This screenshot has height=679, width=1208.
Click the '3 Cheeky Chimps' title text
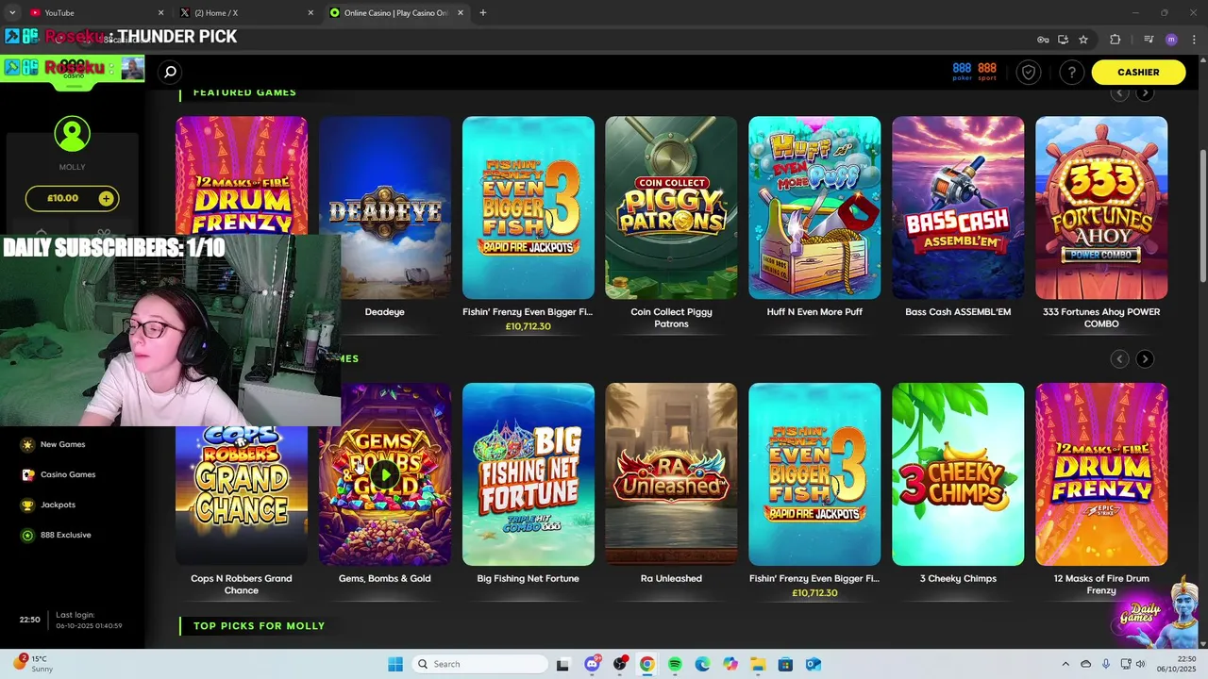click(958, 578)
